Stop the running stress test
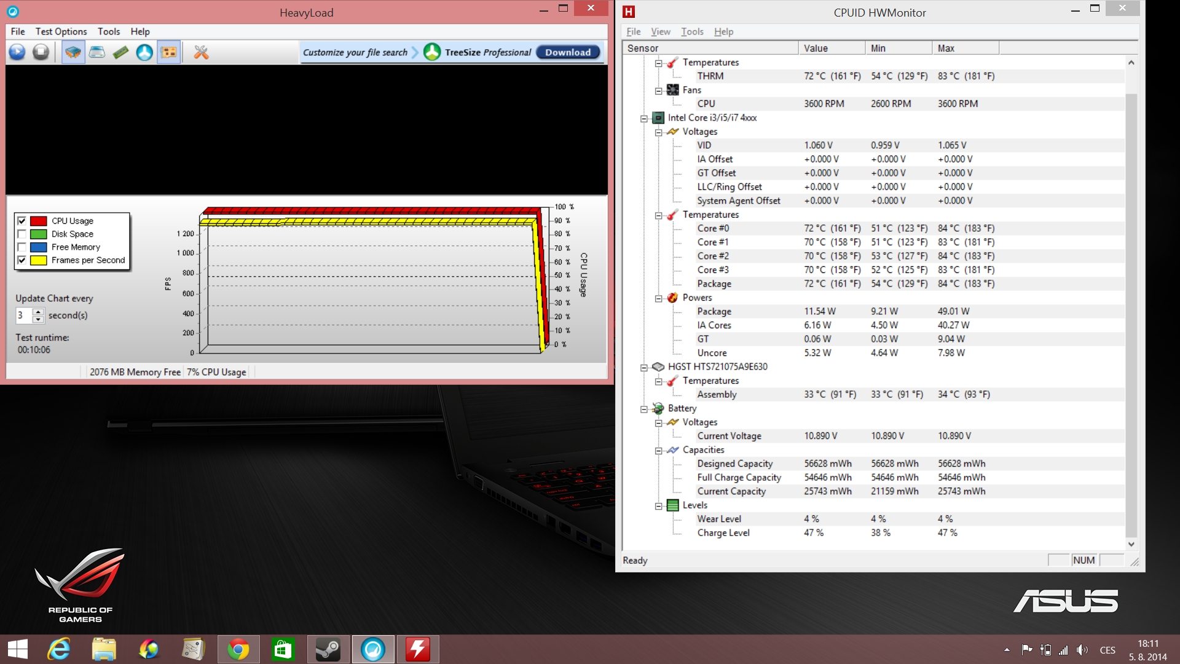Image resolution: width=1180 pixels, height=664 pixels. click(x=41, y=52)
